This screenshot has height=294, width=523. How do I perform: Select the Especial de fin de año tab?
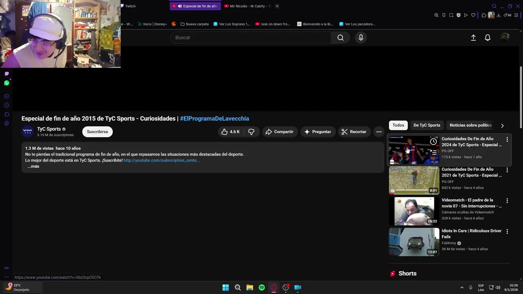pyautogui.click(x=195, y=6)
